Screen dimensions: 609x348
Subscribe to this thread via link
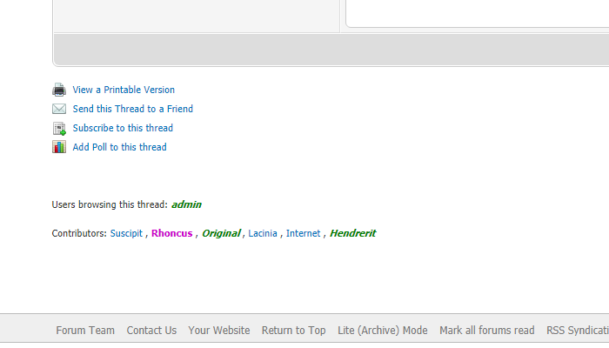pyautogui.click(x=123, y=128)
